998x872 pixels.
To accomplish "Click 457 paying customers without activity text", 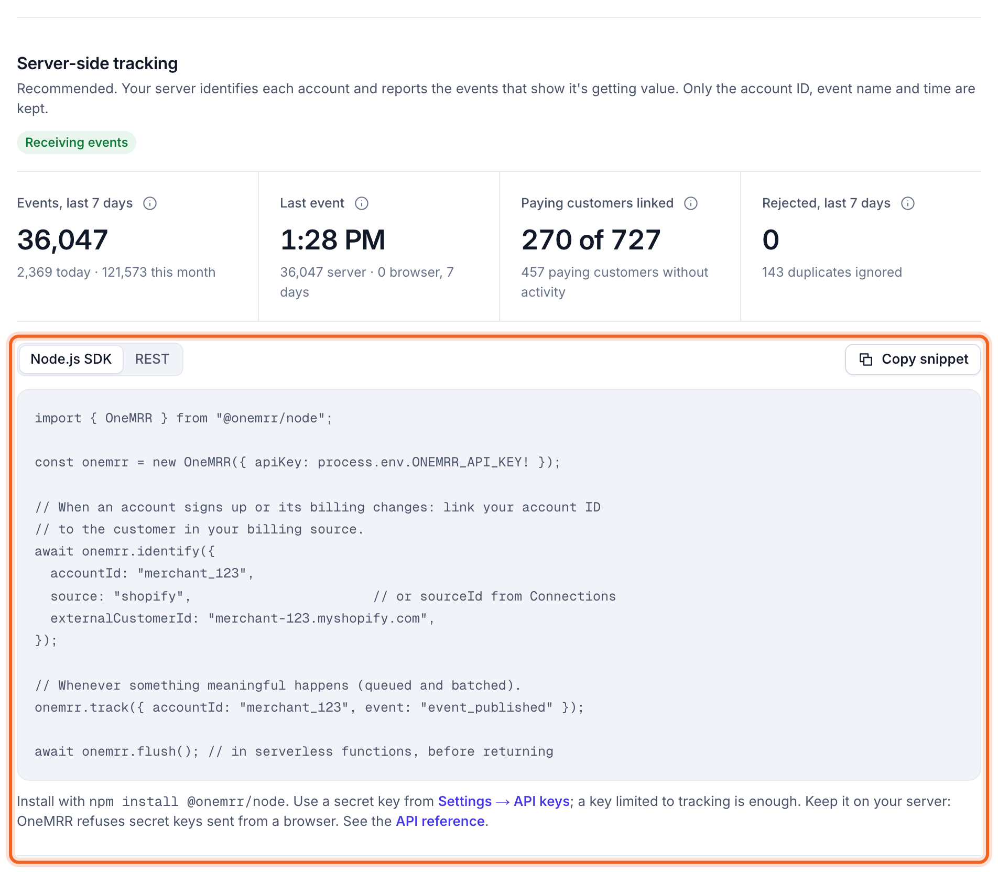I will click(x=614, y=282).
